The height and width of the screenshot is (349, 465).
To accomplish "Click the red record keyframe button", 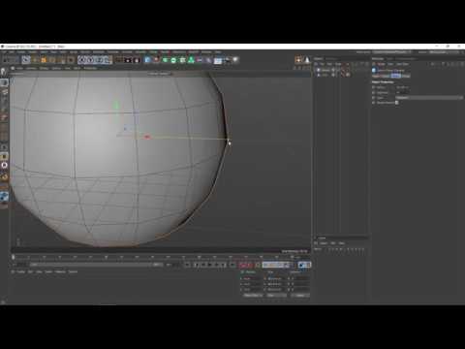I will 243,265.
